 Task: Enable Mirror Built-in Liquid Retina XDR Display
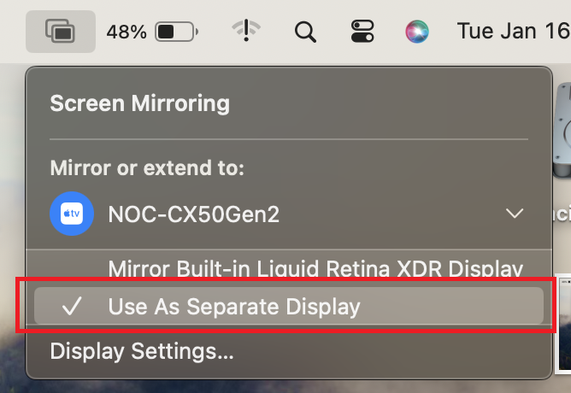tap(315, 269)
